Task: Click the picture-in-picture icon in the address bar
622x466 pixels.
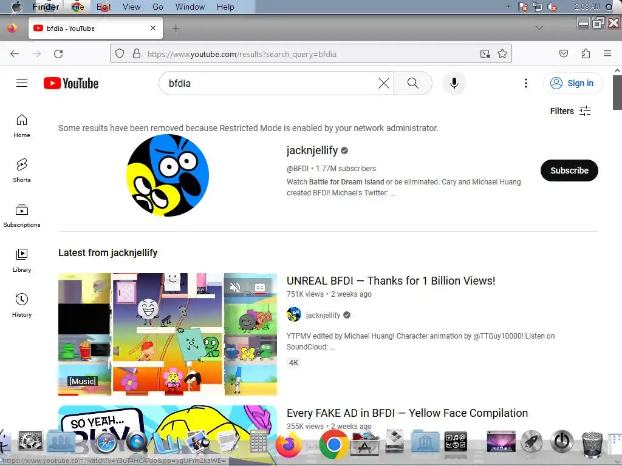Action: (485, 53)
